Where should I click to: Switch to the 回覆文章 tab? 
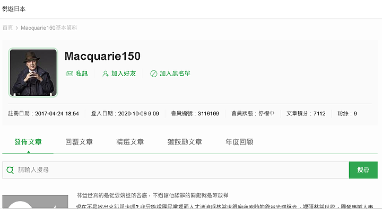pos(79,142)
